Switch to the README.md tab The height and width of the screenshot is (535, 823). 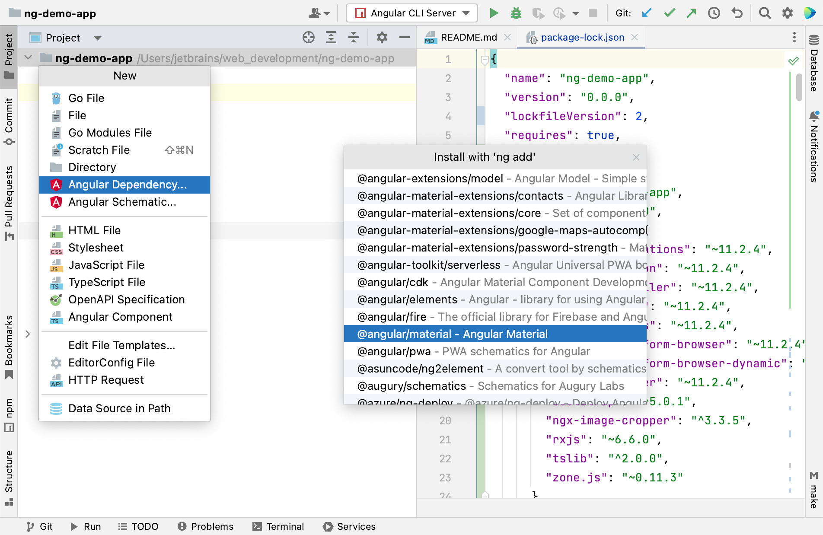click(x=468, y=37)
